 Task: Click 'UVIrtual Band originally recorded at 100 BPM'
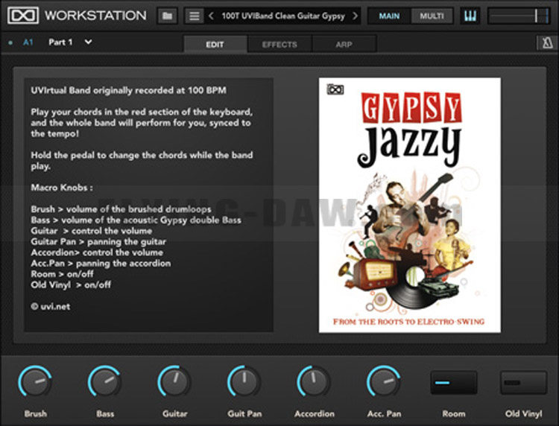128,90
